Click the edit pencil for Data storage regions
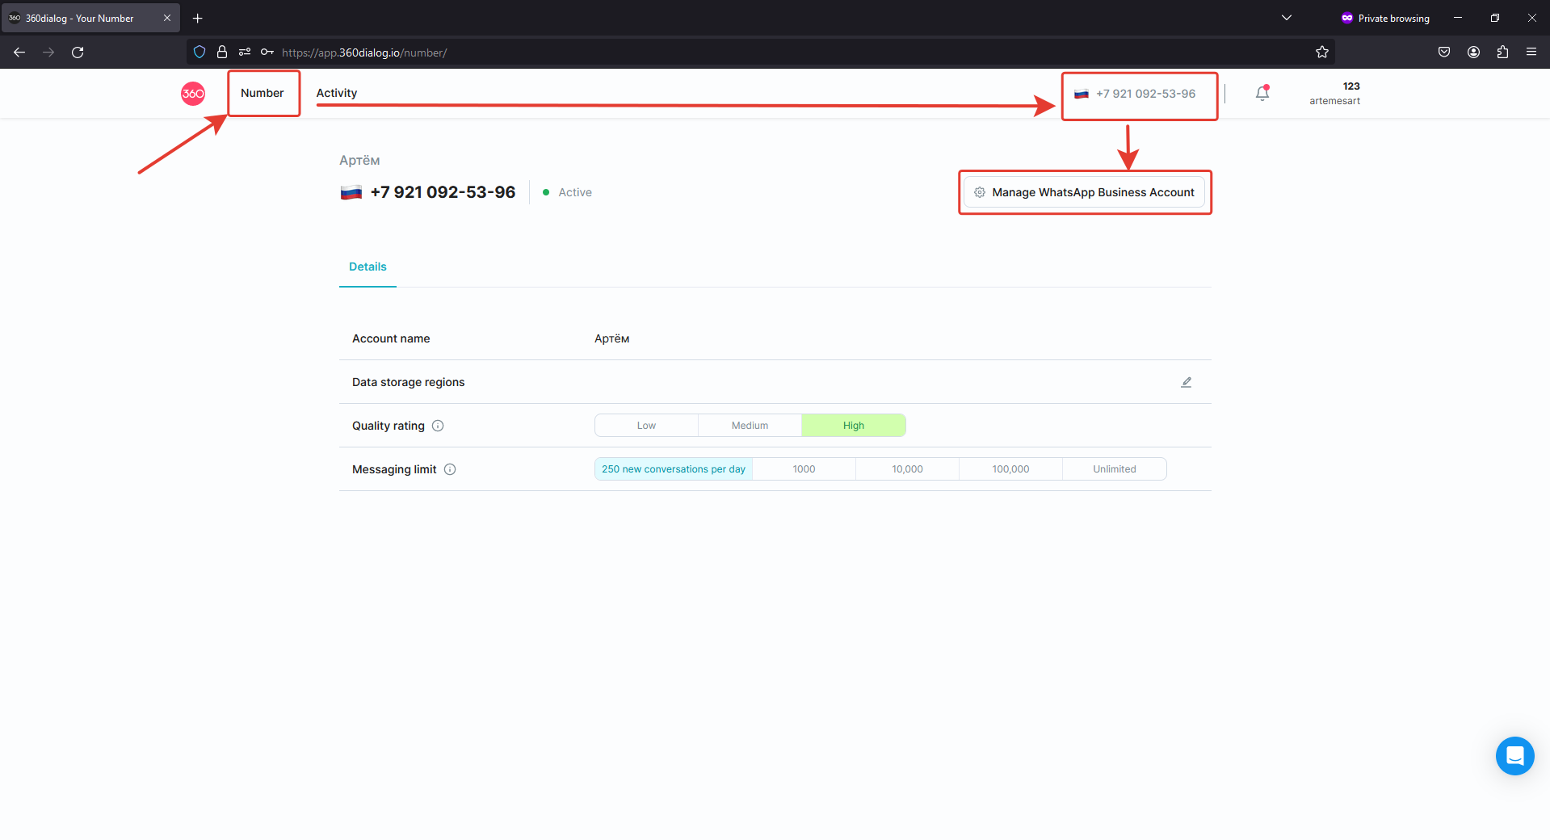 pyautogui.click(x=1186, y=382)
